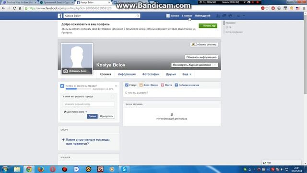Click the red Opera-style extension icon
The image size is (307, 173).
(273, 8)
